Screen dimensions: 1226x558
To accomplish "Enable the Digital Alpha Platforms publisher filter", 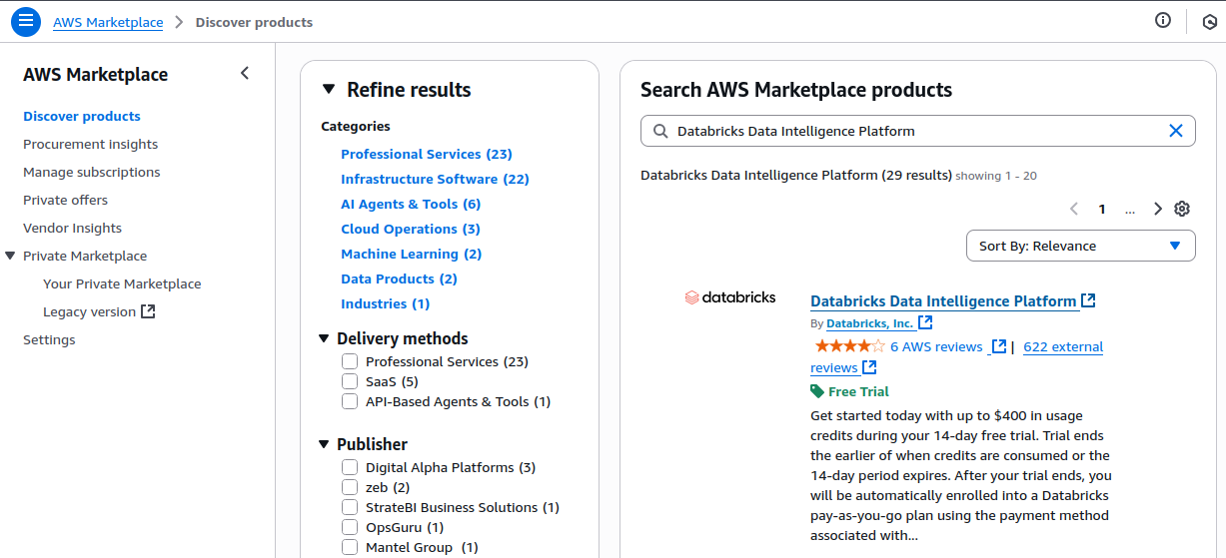I will tap(350, 467).
